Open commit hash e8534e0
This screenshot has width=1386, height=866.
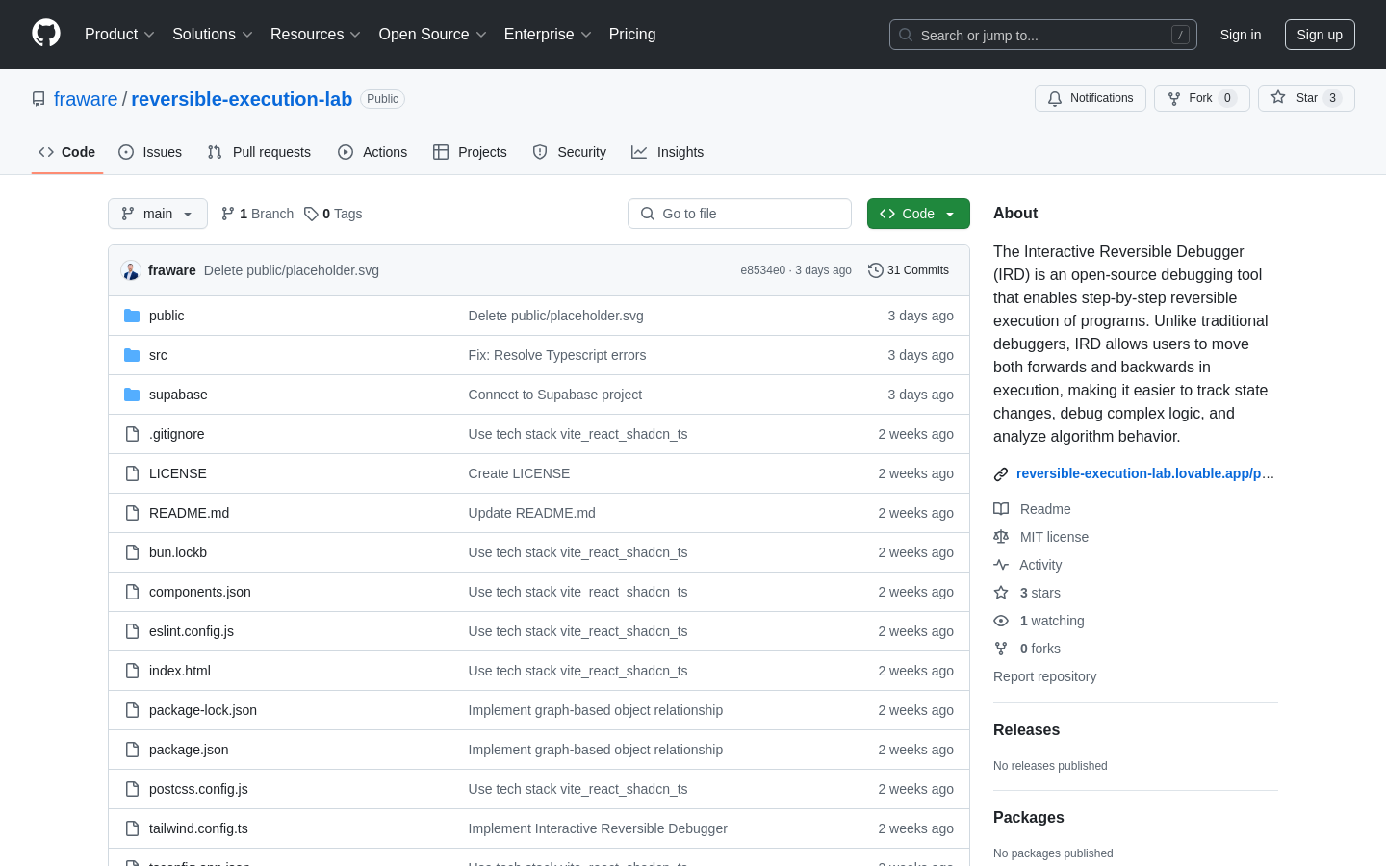click(763, 270)
